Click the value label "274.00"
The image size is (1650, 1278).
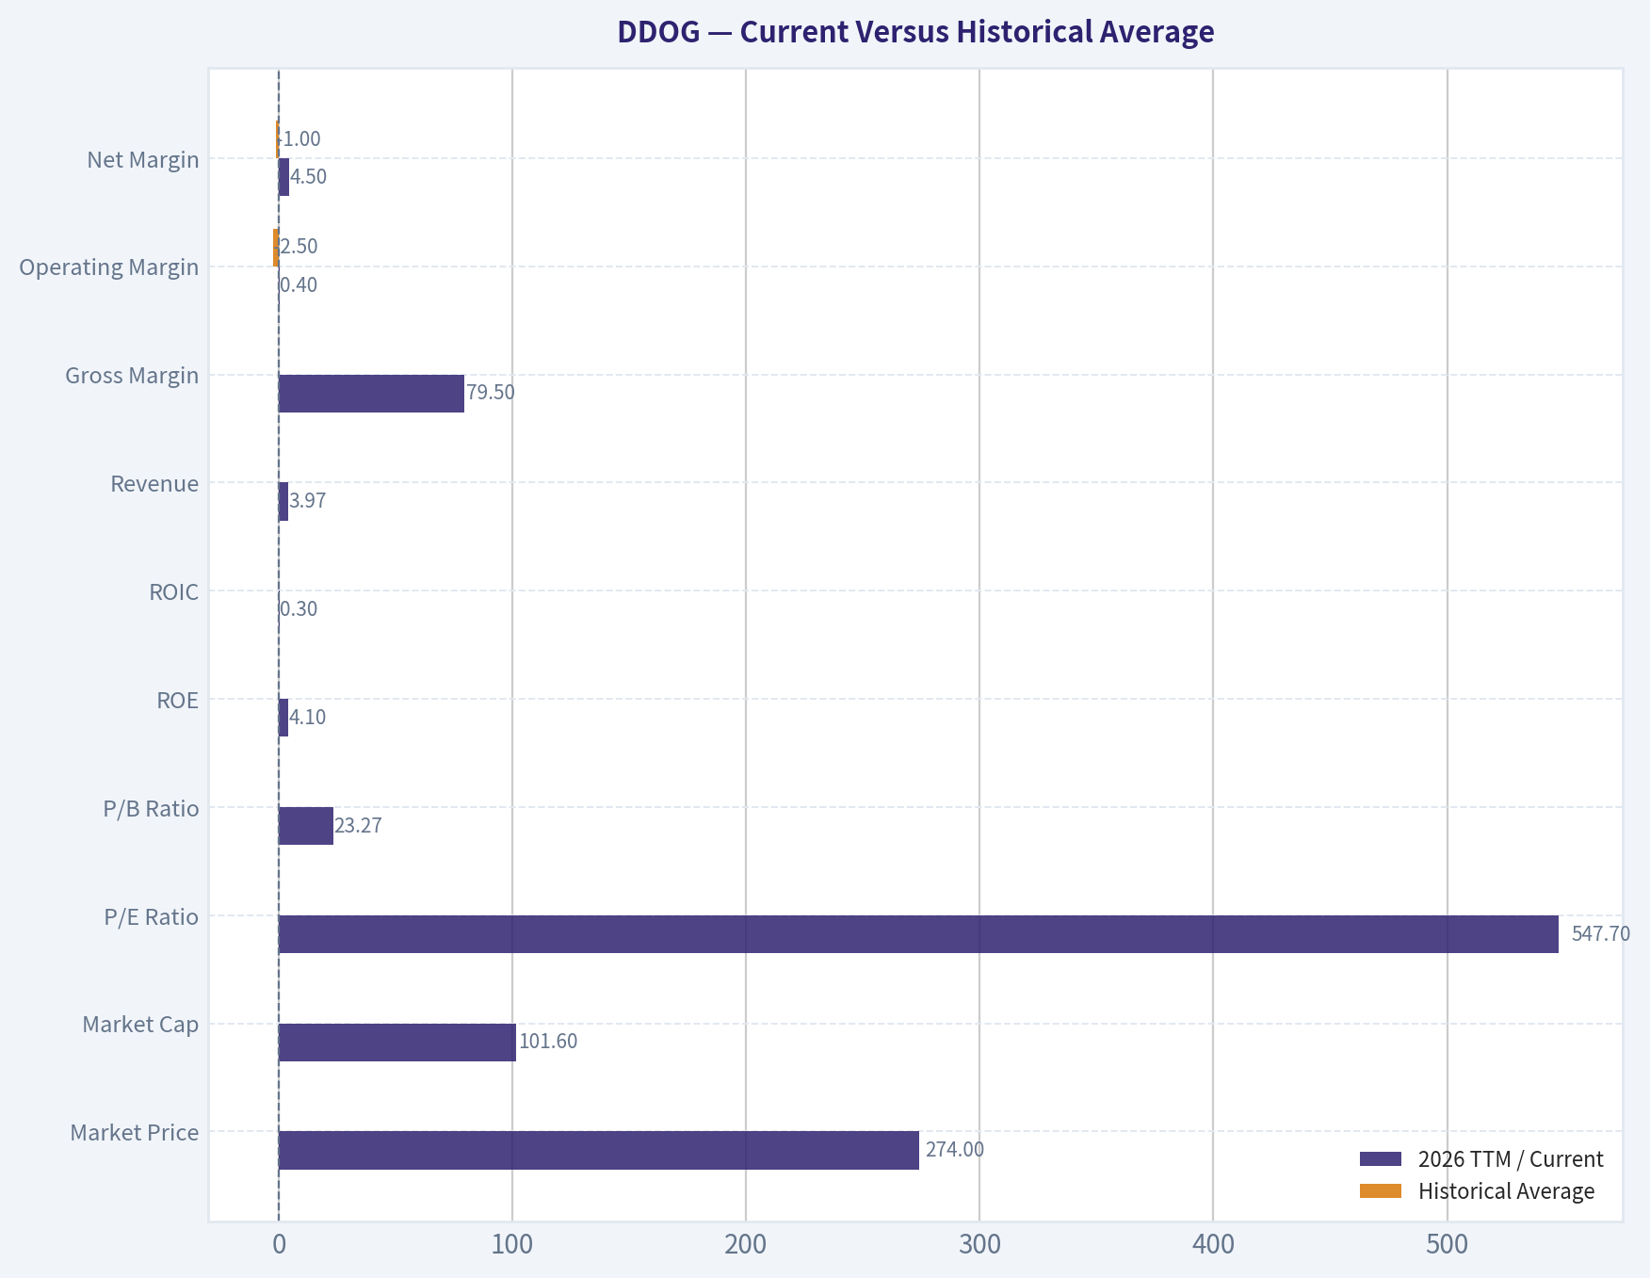click(x=955, y=1150)
